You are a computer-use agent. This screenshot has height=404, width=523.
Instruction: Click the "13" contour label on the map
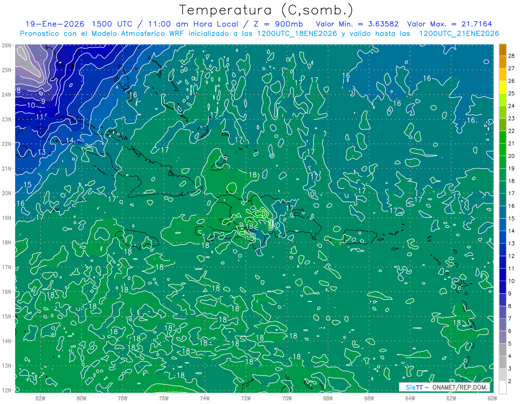(41, 152)
